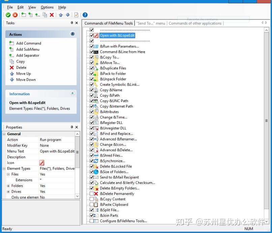Enable the &Paste Clipboard checkbox

click(92, 204)
